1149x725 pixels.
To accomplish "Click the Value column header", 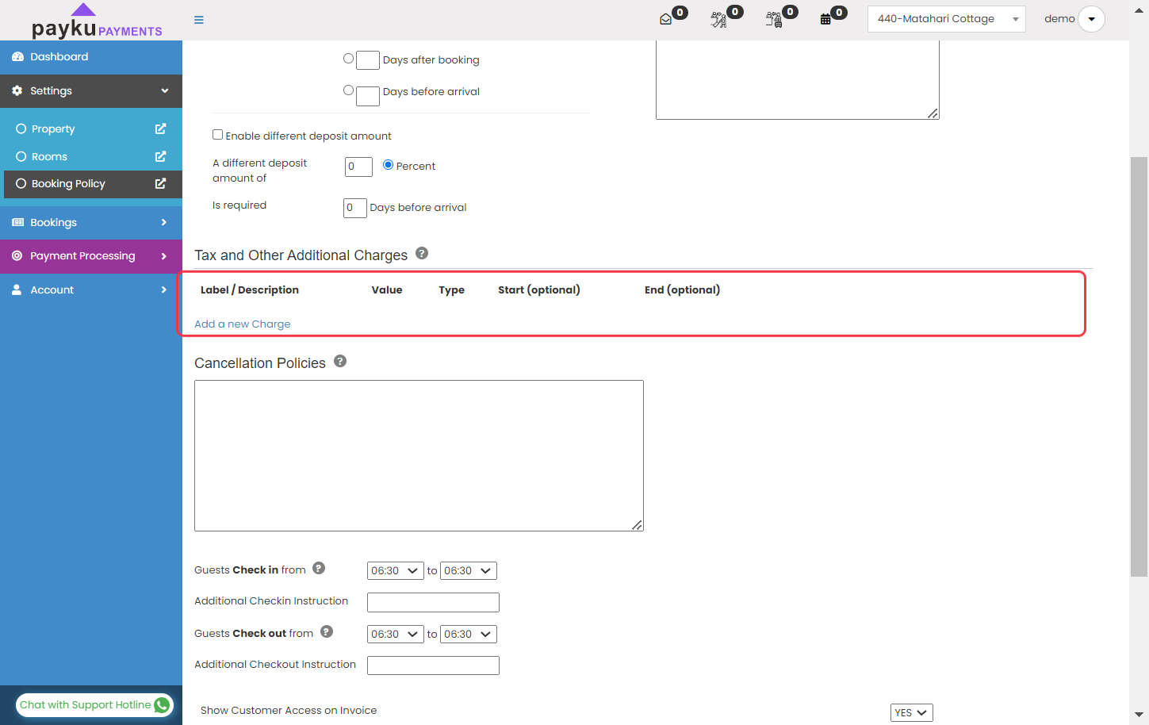I will click(x=387, y=290).
